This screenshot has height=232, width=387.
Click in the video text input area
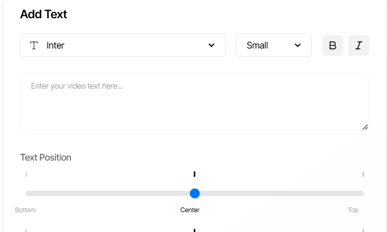coord(194,101)
